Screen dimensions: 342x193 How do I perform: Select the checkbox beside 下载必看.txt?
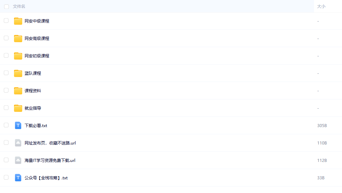click(x=6, y=125)
